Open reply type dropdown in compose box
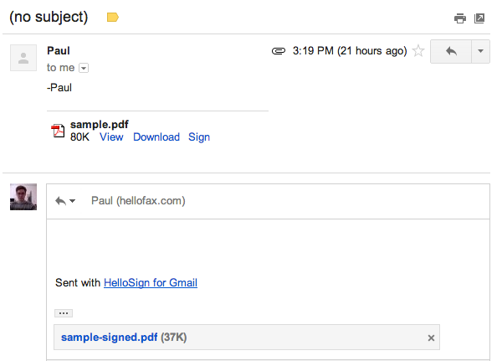The height and width of the screenshot is (361, 502). [65, 201]
